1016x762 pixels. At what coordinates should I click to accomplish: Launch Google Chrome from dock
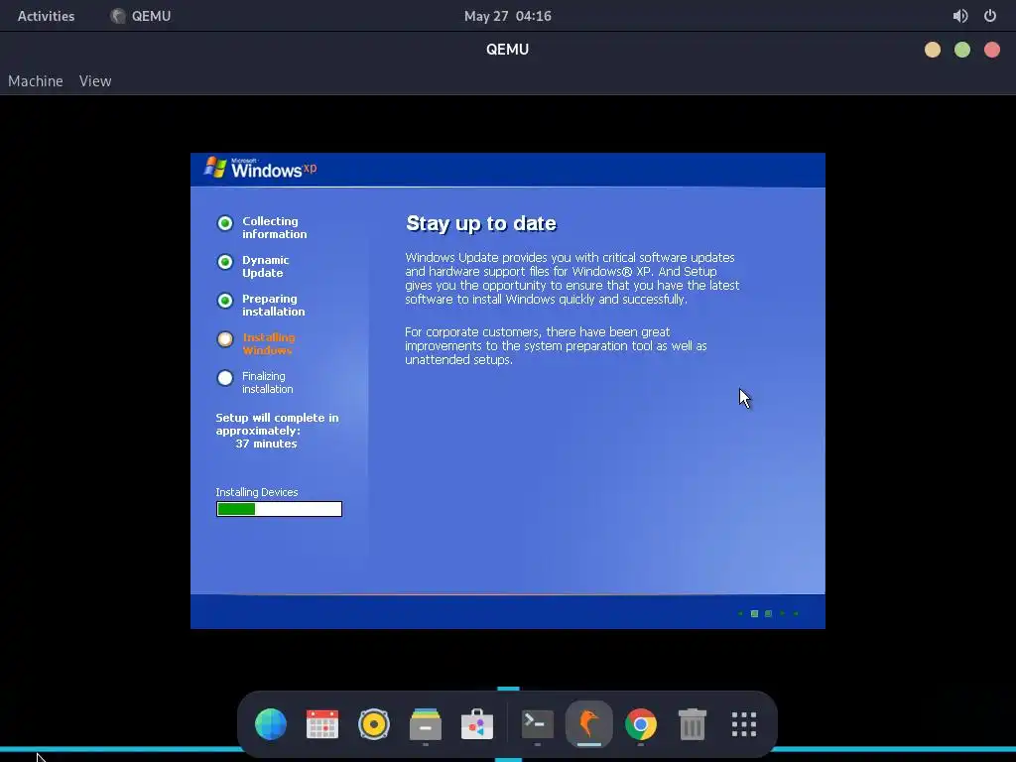(x=641, y=723)
